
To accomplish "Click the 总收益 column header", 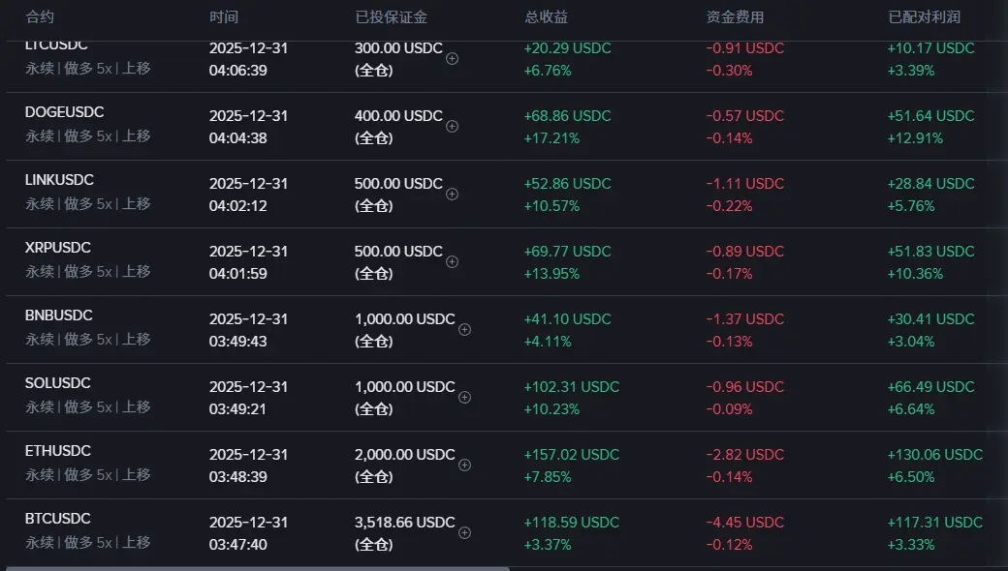I will (x=546, y=17).
